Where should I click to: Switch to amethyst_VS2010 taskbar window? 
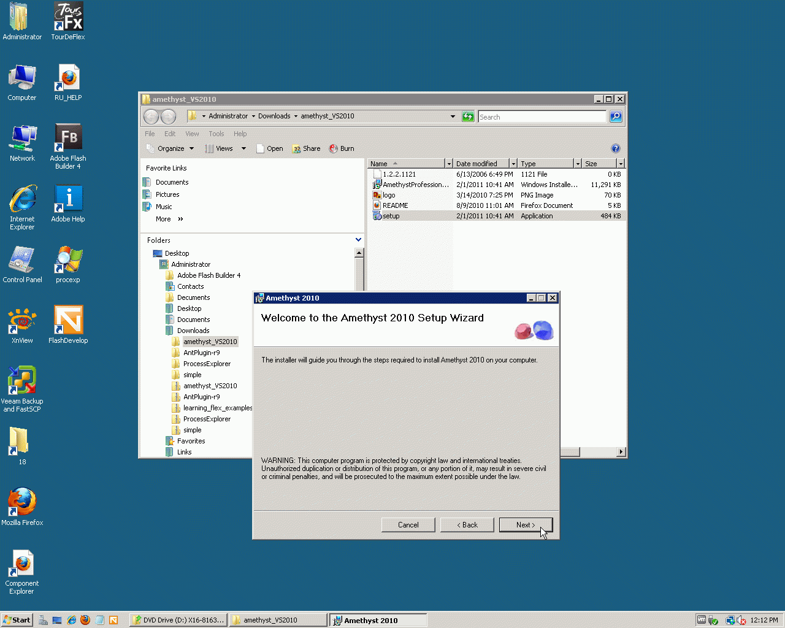pos(278,620)
